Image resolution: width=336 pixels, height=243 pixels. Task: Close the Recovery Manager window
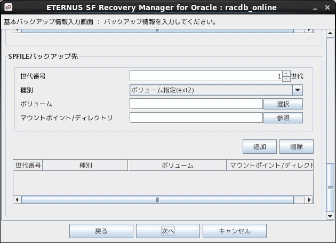click(x=327, y=7)
